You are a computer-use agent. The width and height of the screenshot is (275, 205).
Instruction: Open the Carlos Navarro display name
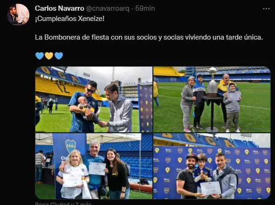60,8
